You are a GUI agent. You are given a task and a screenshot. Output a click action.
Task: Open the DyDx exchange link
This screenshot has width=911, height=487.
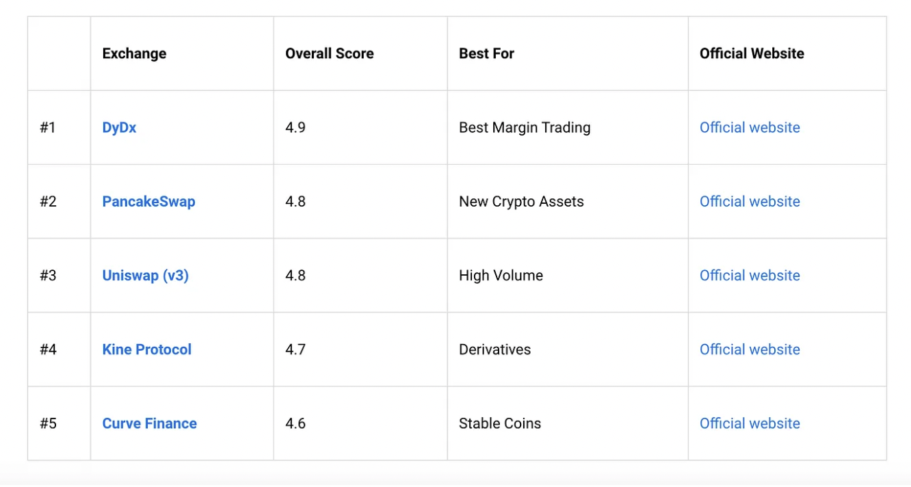(119, 128)
